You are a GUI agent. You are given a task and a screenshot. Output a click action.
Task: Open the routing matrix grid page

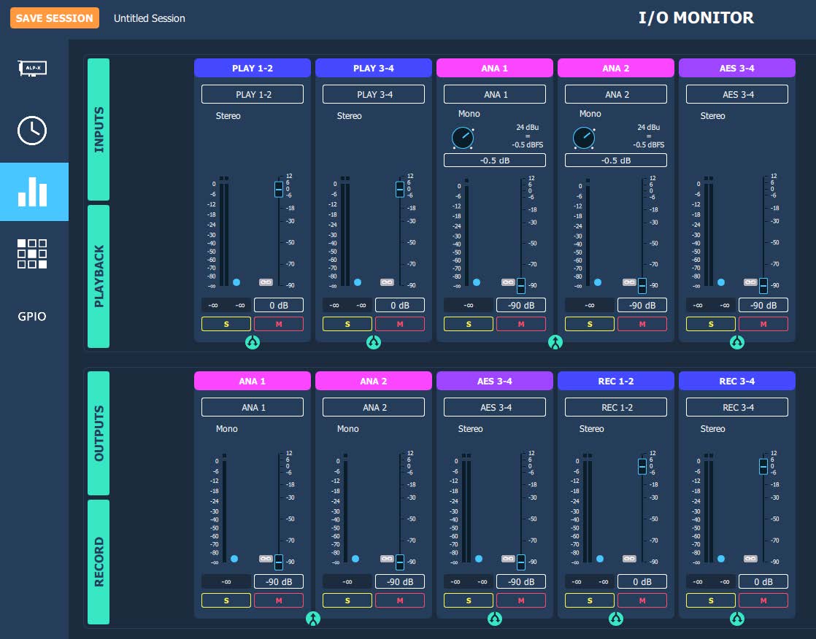(32, 254)
